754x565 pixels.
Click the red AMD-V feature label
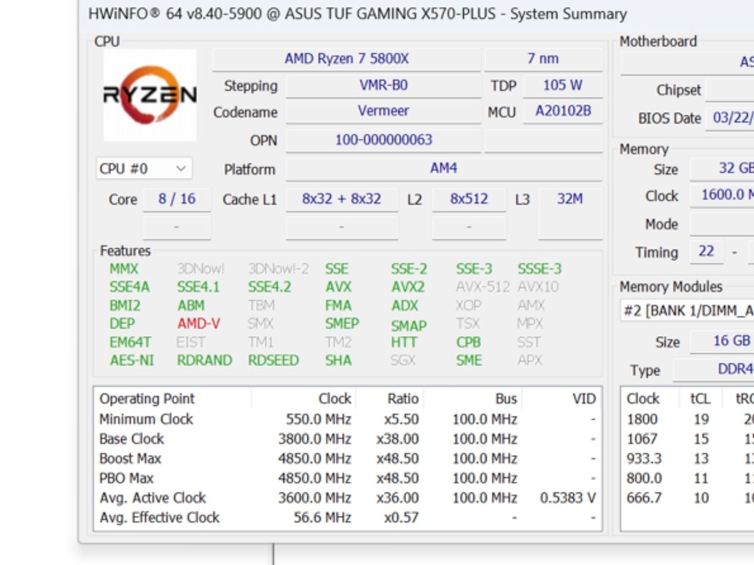(x=199, y=324)
